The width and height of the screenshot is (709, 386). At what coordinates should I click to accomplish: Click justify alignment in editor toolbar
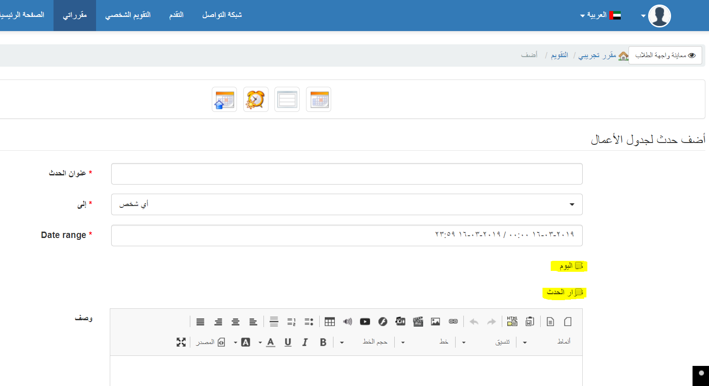click(x=200, y=322)
